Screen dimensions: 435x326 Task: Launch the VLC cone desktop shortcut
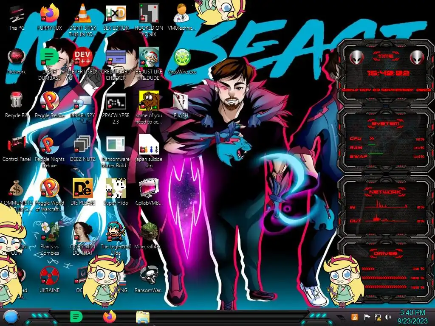pyautogui.click(x=83, y=20)
